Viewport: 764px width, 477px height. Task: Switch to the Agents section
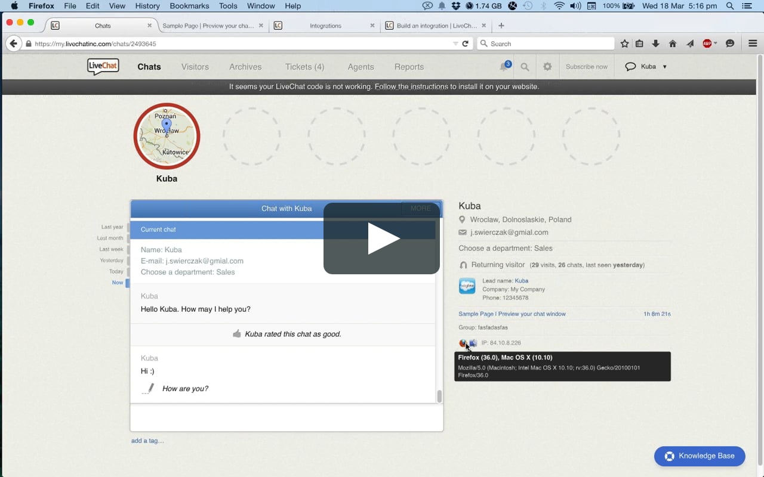click(361, 67)
